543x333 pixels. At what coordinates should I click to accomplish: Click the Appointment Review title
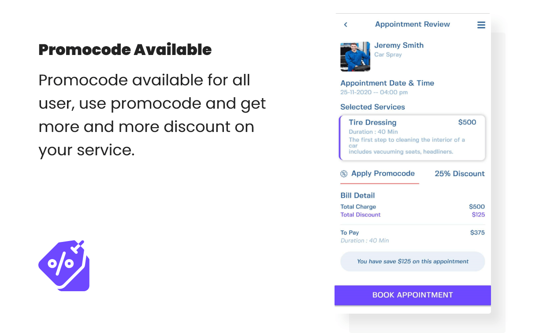413,24
